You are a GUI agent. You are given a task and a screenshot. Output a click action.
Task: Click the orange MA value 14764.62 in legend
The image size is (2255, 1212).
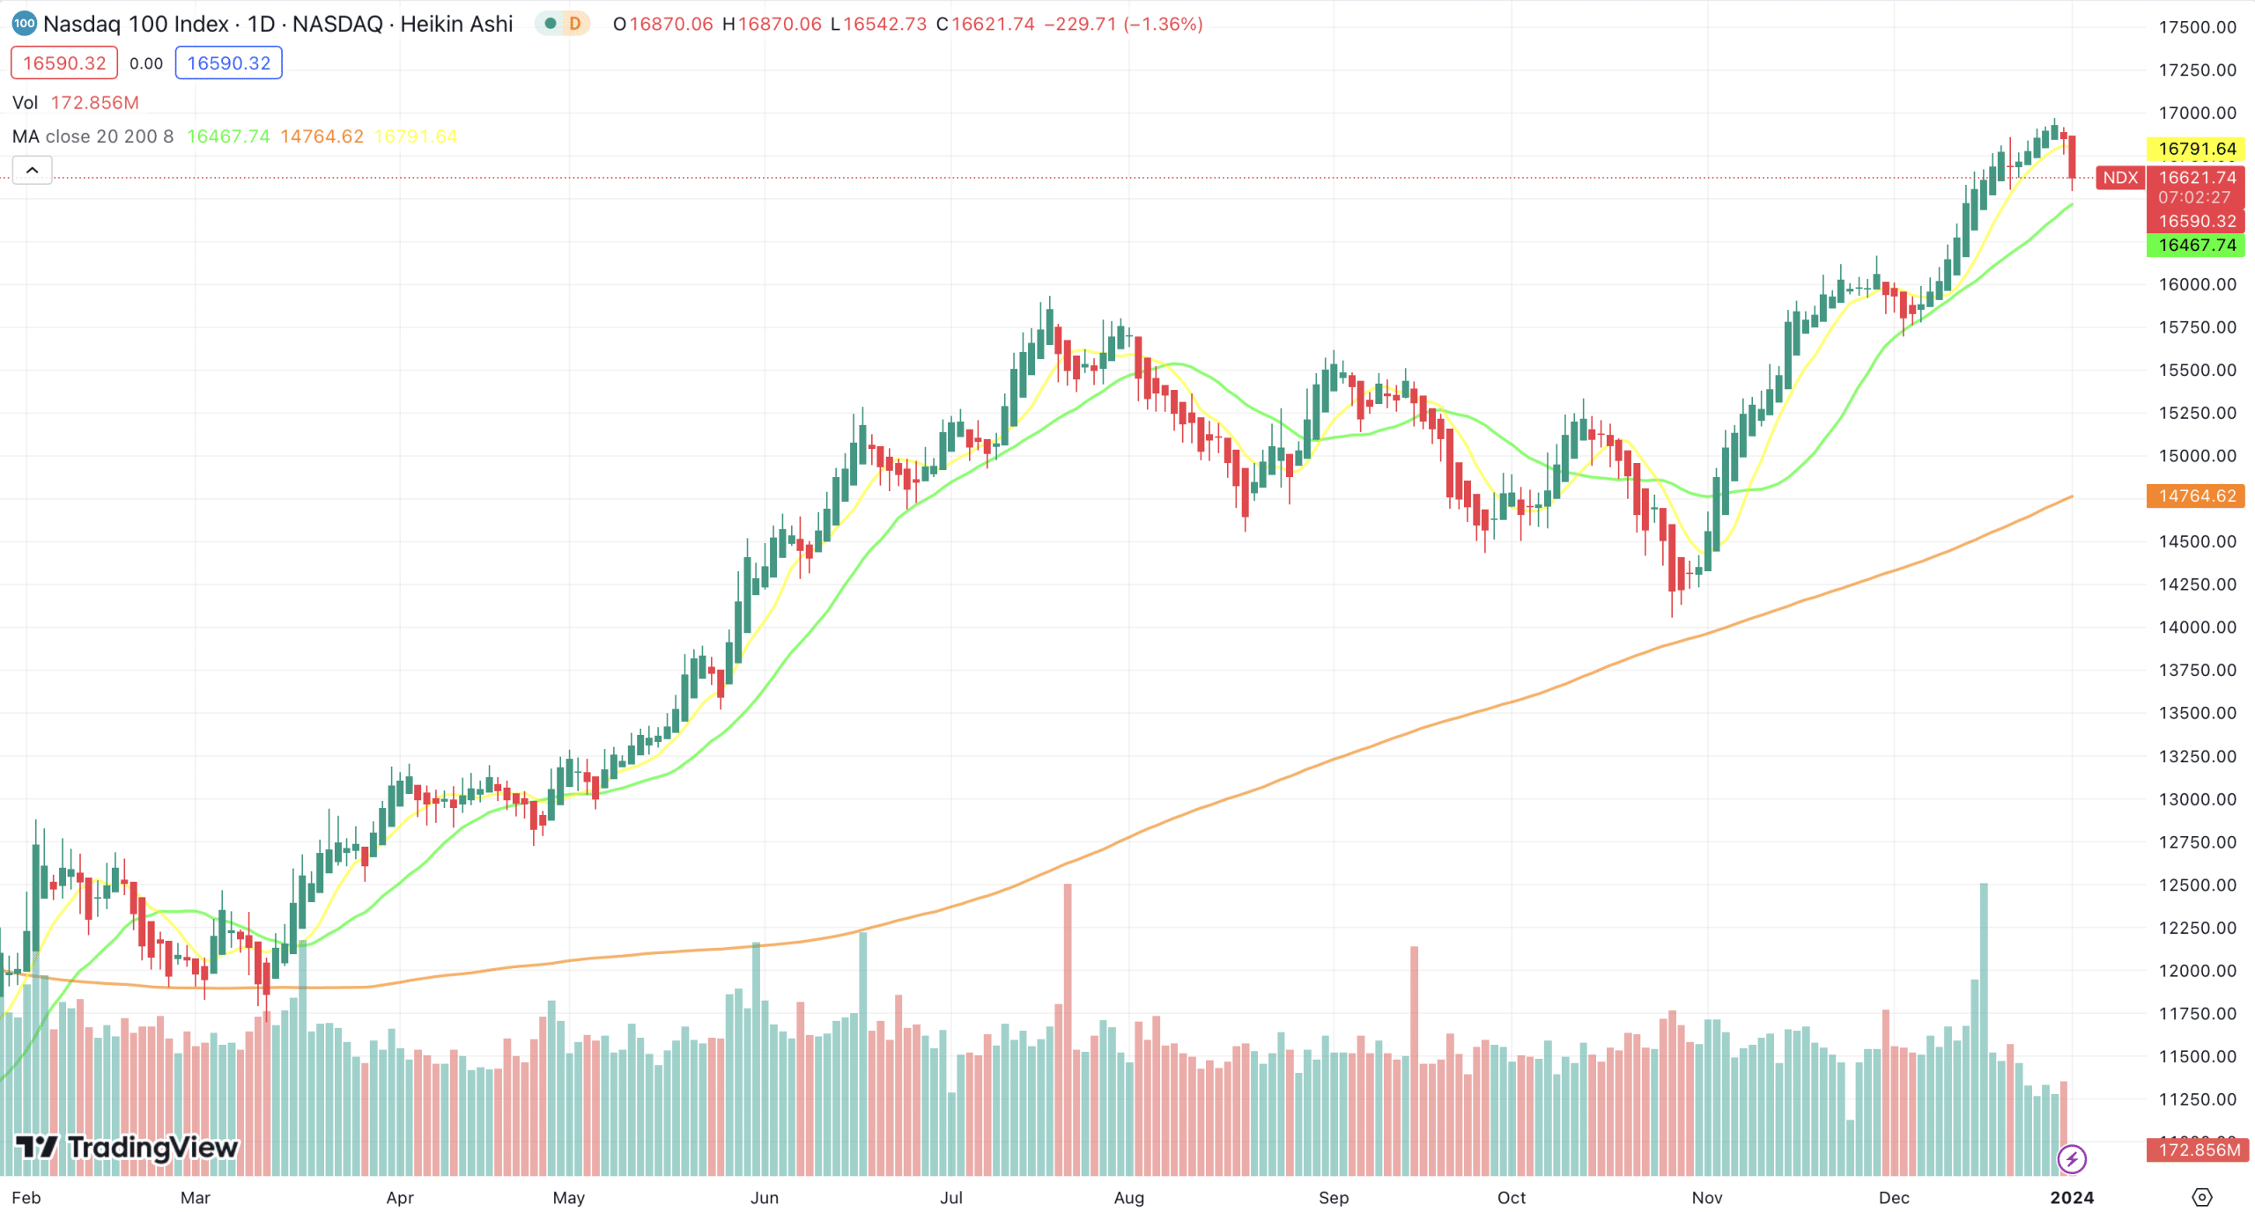coord(322,136)
